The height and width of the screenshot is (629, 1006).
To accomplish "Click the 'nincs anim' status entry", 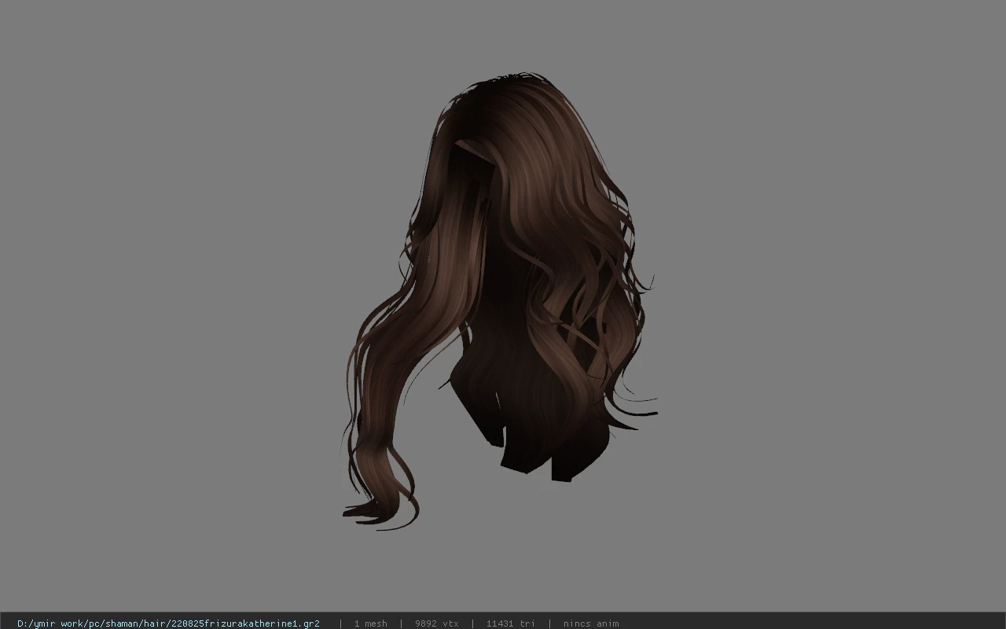I will (x=590, y=623).
